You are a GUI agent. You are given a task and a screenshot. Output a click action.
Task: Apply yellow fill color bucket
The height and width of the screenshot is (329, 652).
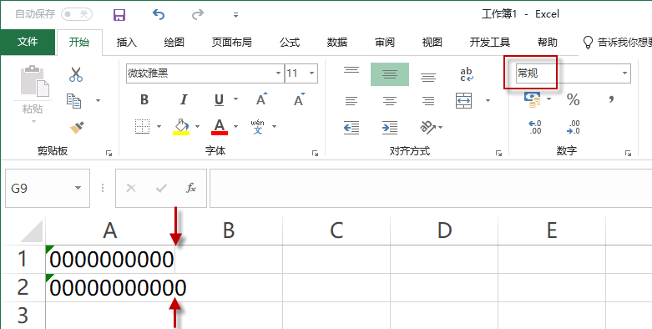pyautogui.click(x=181, y=127)
